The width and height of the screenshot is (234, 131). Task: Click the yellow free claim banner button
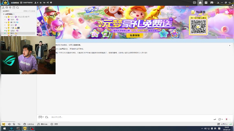tap(135, 35)
